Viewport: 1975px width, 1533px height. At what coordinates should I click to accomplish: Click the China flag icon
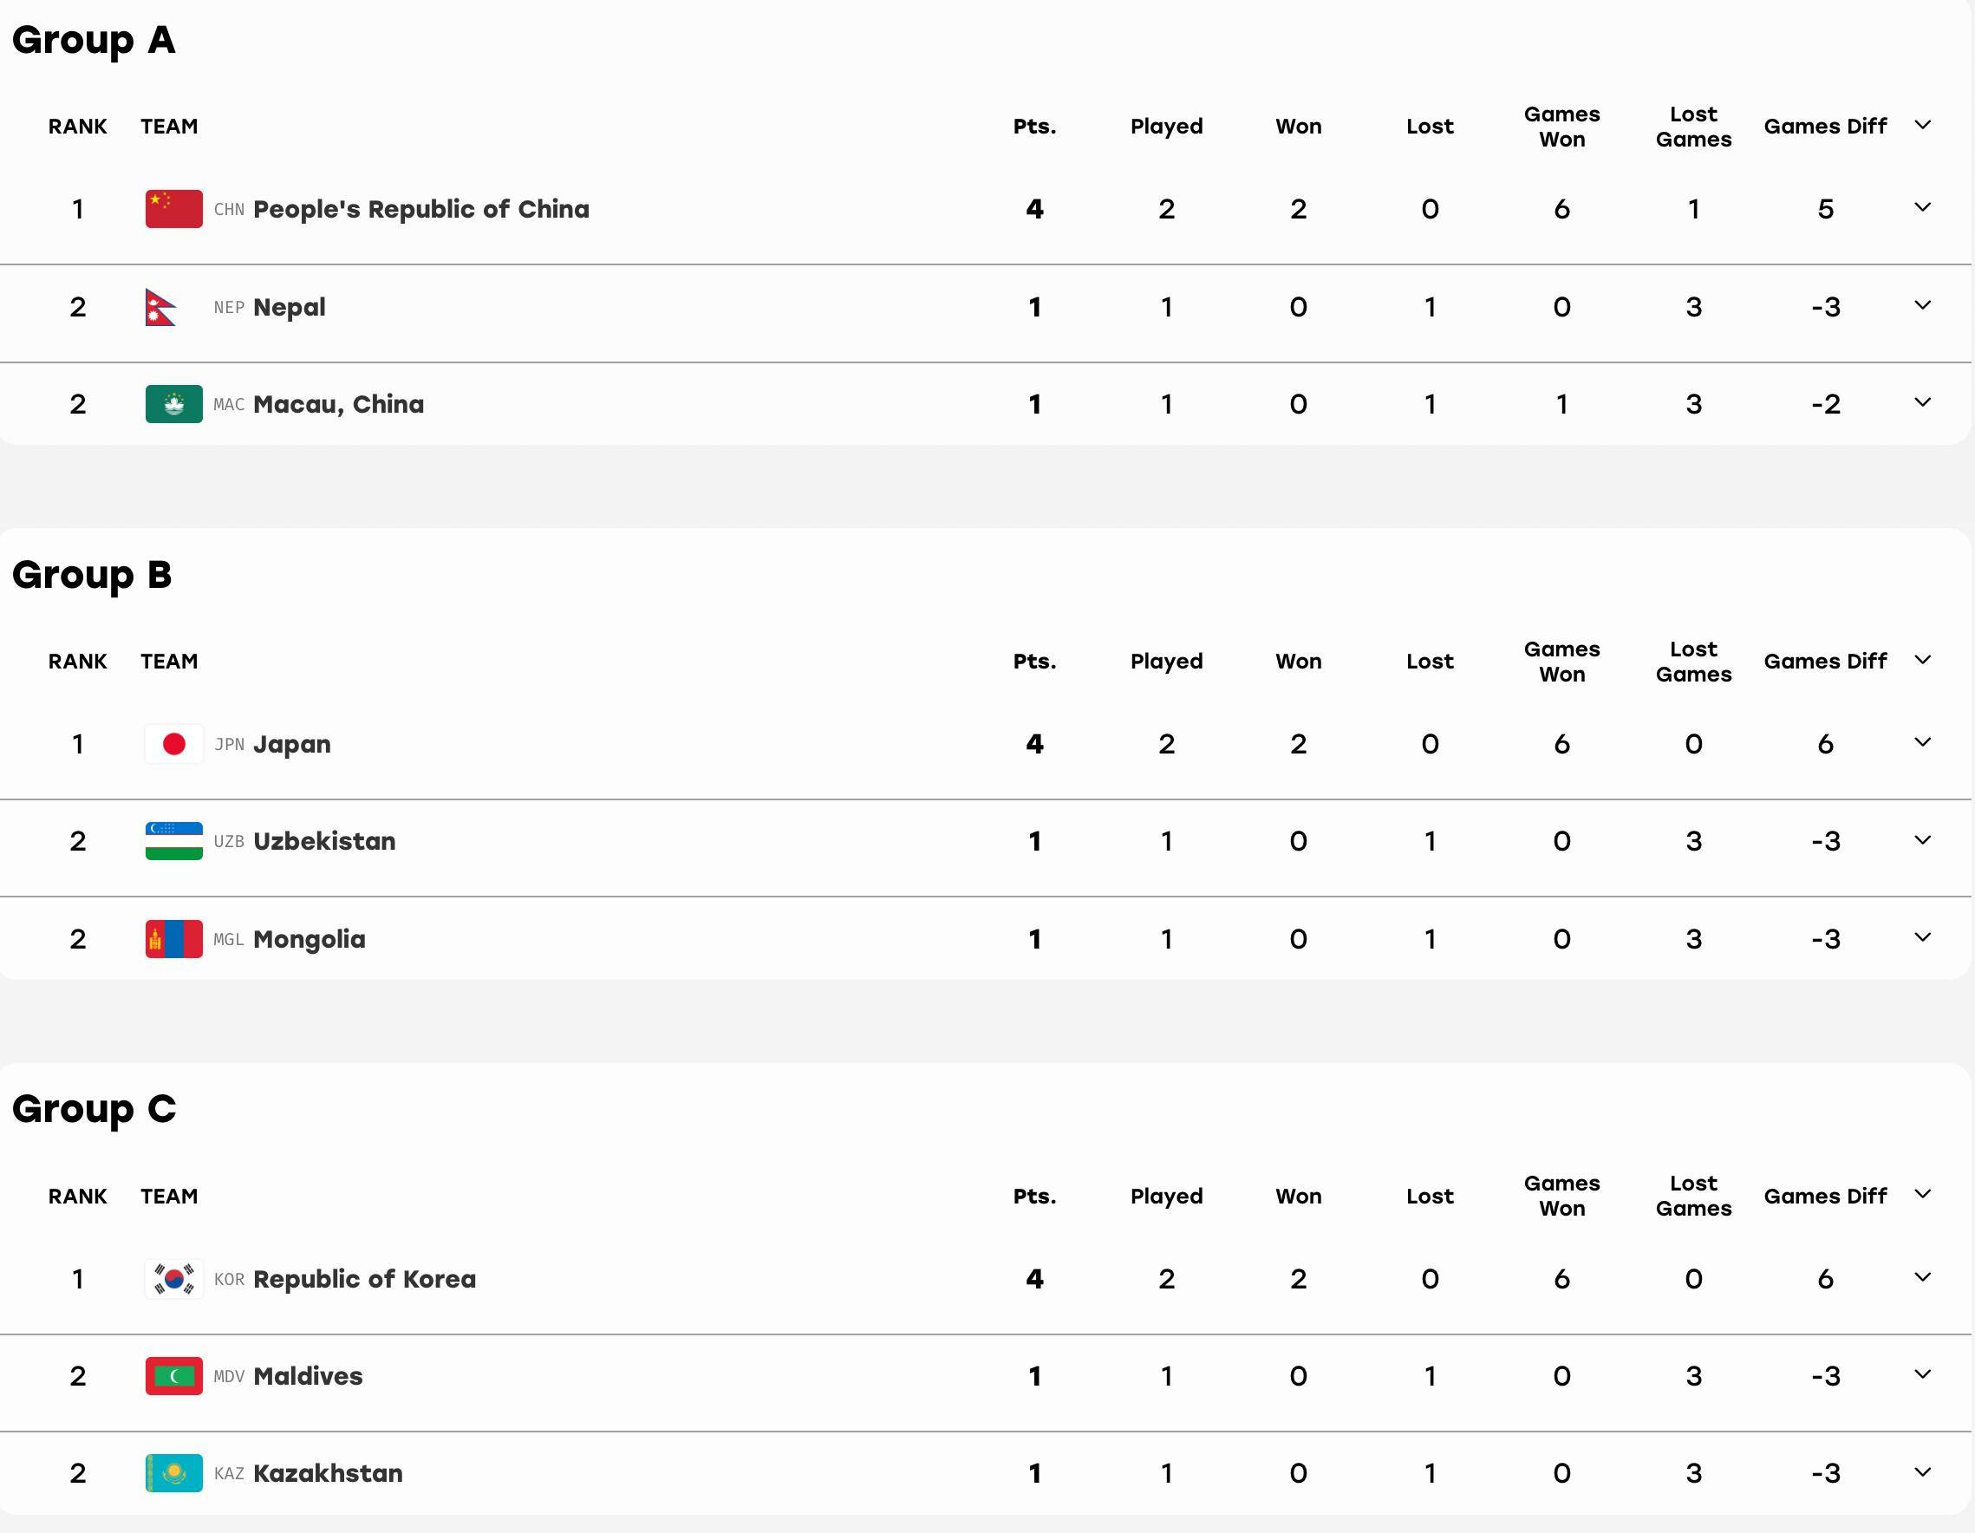click(x=173, y=209)
